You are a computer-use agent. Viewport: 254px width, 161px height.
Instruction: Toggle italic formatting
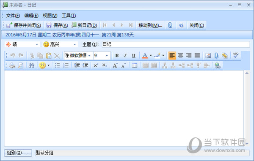click(125, 56)
